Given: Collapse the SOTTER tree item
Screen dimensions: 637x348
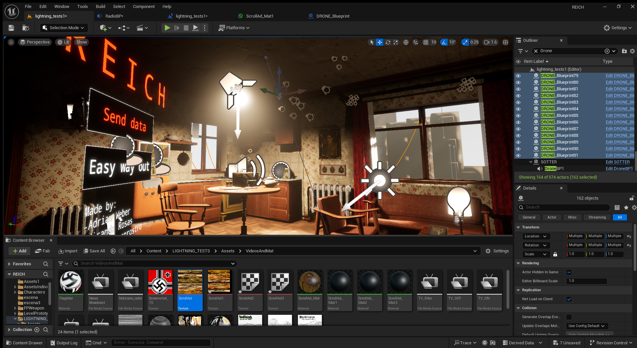Looking at the screenshot, I should coord(531,162).
